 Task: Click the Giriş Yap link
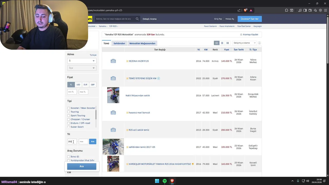tap(218, 19)
